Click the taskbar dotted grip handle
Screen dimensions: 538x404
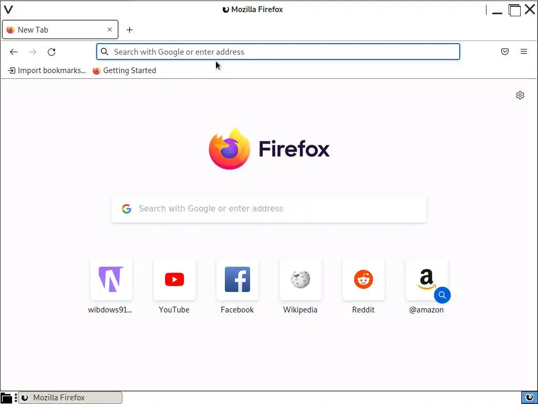16,398
